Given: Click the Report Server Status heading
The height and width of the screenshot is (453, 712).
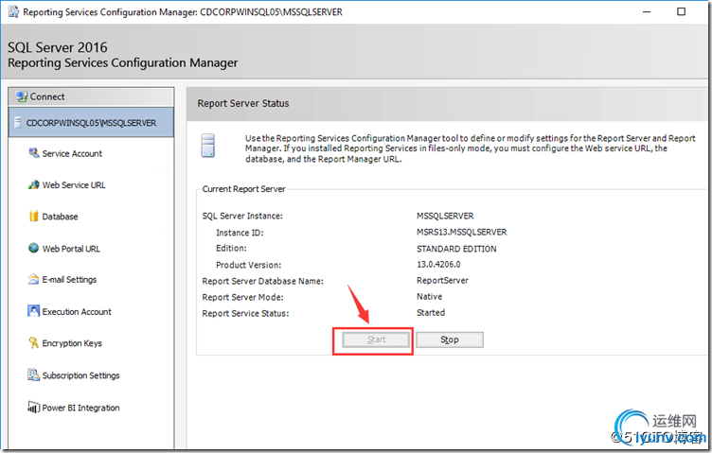Looking at the screenshot, I should (x=243, y=103).
